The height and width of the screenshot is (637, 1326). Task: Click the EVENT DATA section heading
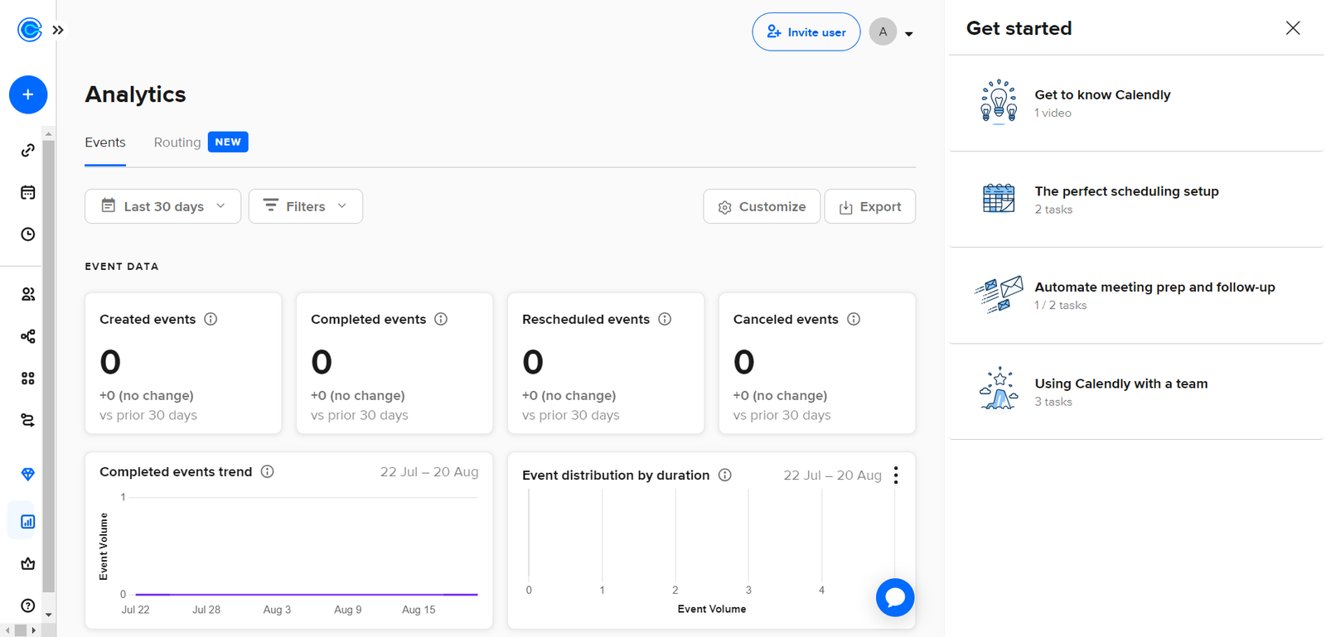(x=122, y=267)
